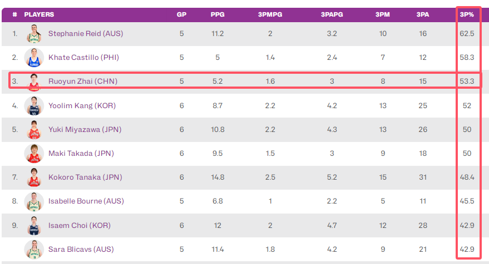This screenshot has width=489, height=264.
Task: Click the 3PM column header
Action: tap(383, 14)
